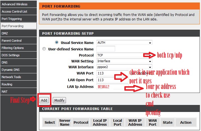Open the AUTH service name dropdown

[124, 43]
